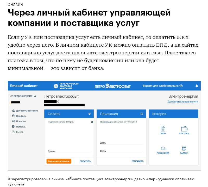
Task: Click the info icon in Показания header
Action: click(142, 114)
